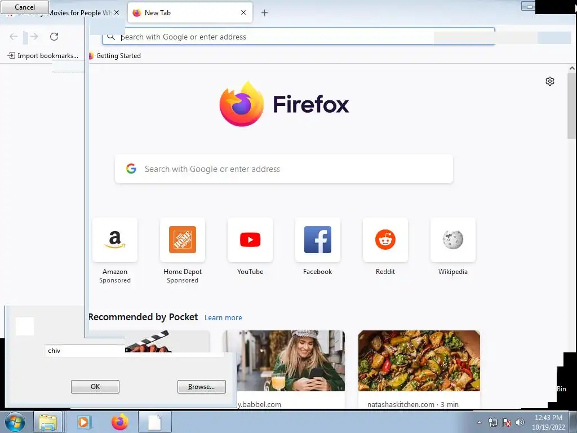Click the Firefox taskbar icon
This screenshot has width=577, height=433.
click(120, 422)
